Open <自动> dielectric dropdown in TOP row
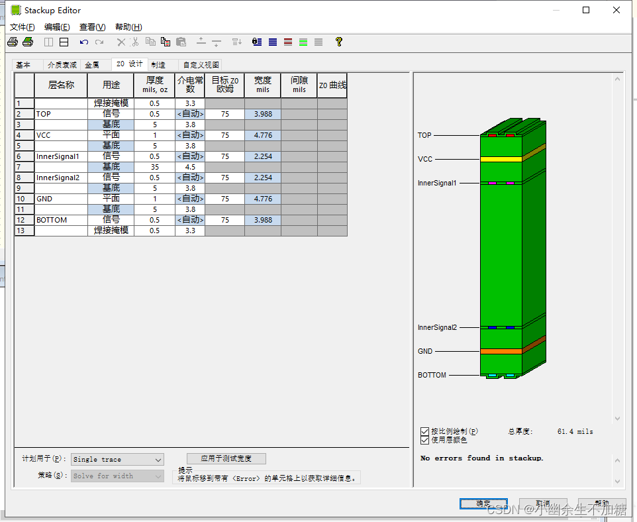Image resolution: width=637 pixels, height=522 pixels. point(190,114)
